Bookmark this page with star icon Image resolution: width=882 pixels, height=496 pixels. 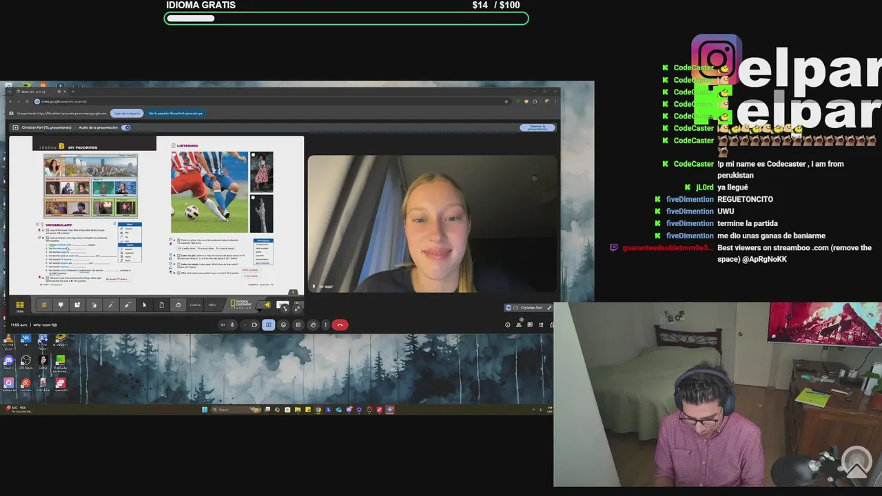[507, 101]
